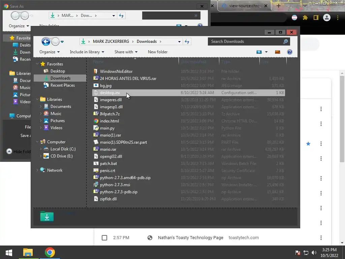The image size is (345, 259).
Task: Click the Windows Start button
Action: pyautogui.click(x=9, y=252)
